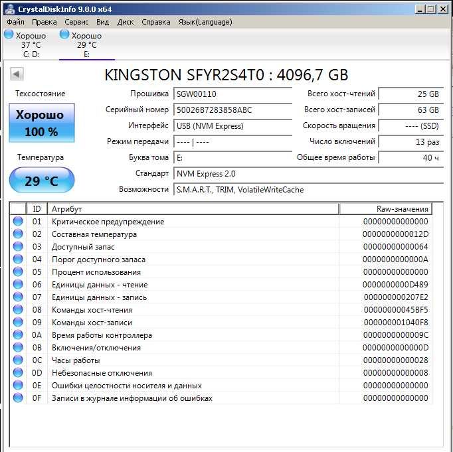Click the Raw-значения column header

385,209
